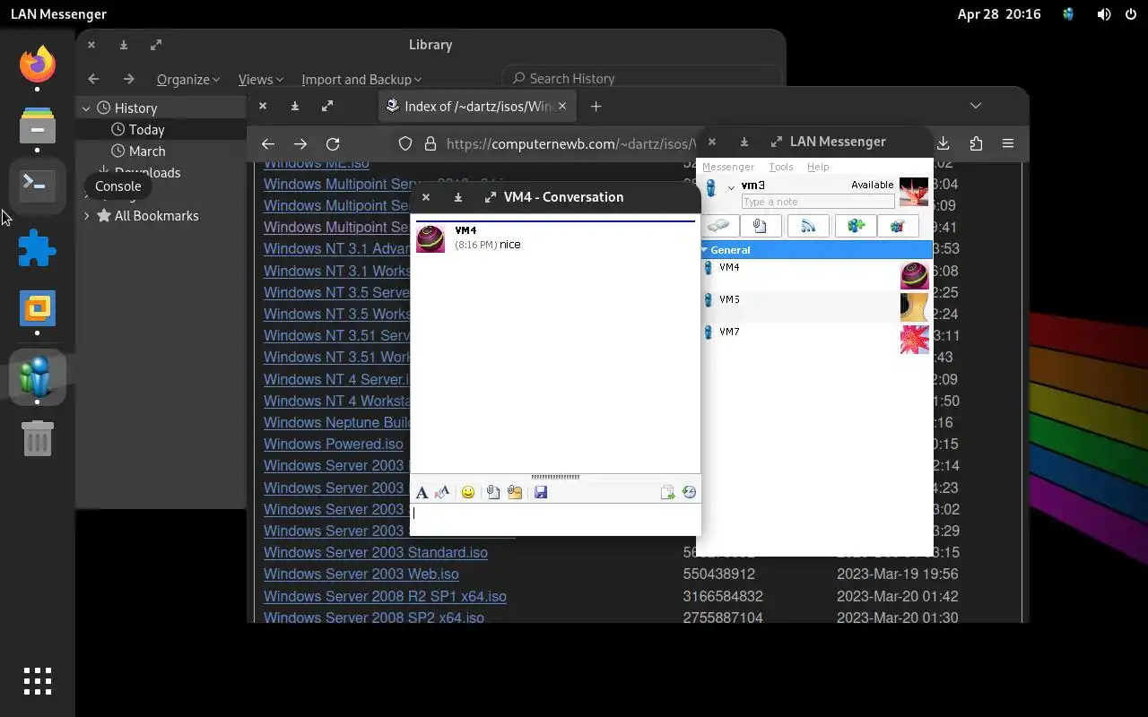Open the Extensions puzzle icon in the dock
The image size is (1148, 717).
click(38, 247)
